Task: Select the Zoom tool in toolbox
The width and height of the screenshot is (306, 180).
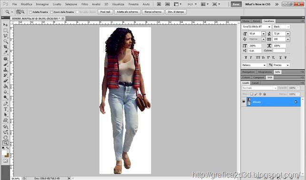Action: coord(5,143)
